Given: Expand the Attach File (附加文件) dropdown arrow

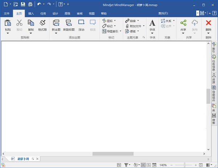Looking at the screenshot, I should coord(144,26).
